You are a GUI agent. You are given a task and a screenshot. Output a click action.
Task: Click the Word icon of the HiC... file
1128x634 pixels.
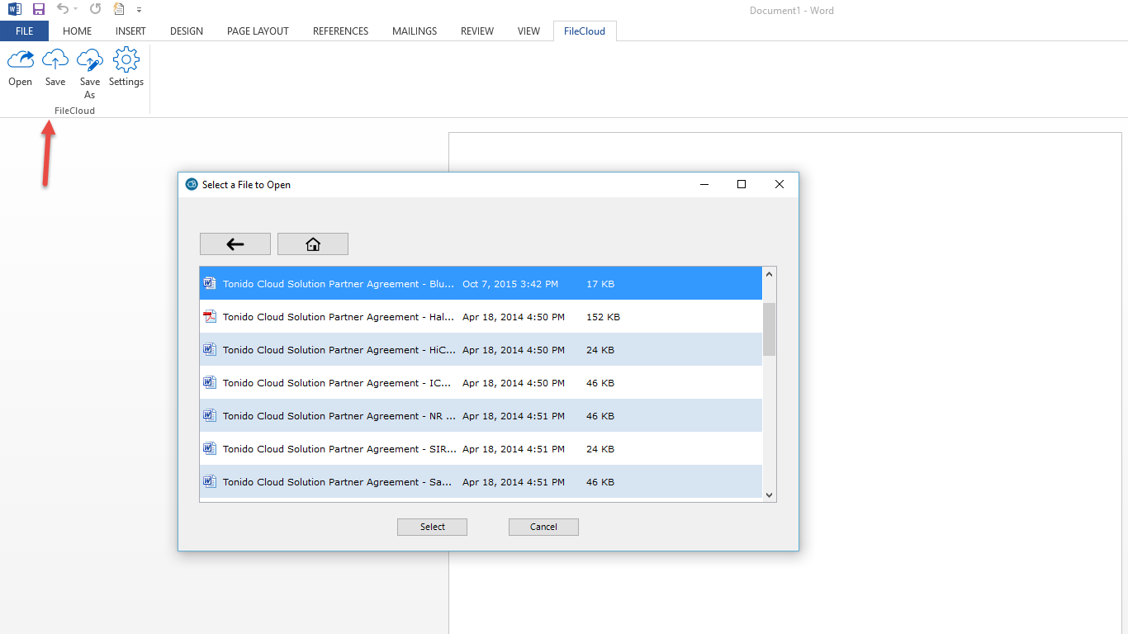pos(210,349)
